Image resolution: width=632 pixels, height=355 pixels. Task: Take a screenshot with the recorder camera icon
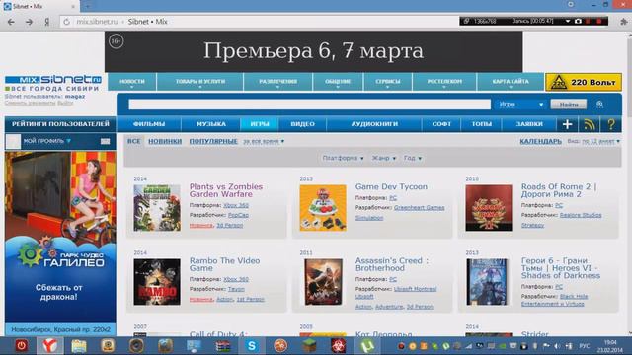tap(578, 21)
